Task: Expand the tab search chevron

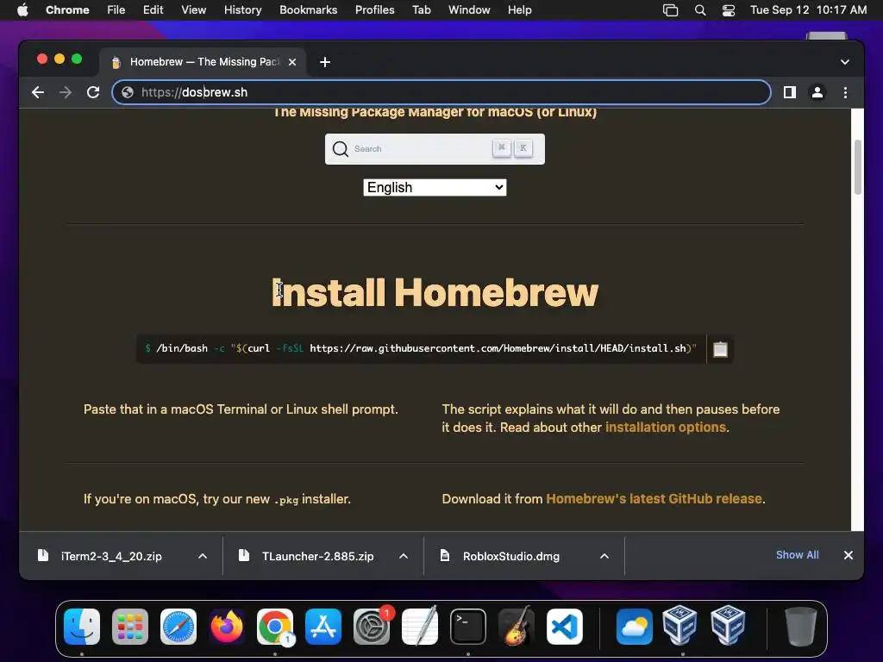Action: 845,62
